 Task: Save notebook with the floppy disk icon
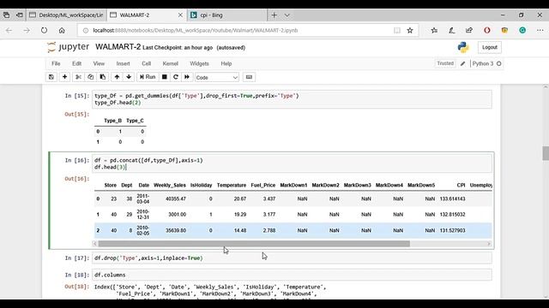coord(51,77)
